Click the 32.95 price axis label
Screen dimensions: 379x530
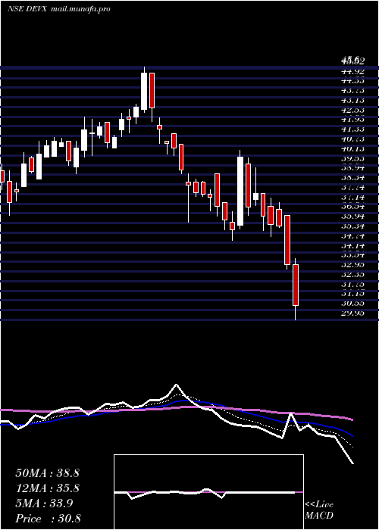pyautogui.click(x=352, y=265)
